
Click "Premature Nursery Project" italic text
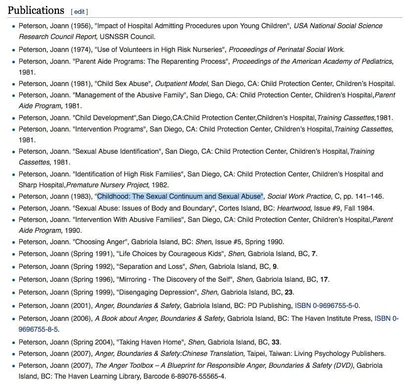point(107,185)
